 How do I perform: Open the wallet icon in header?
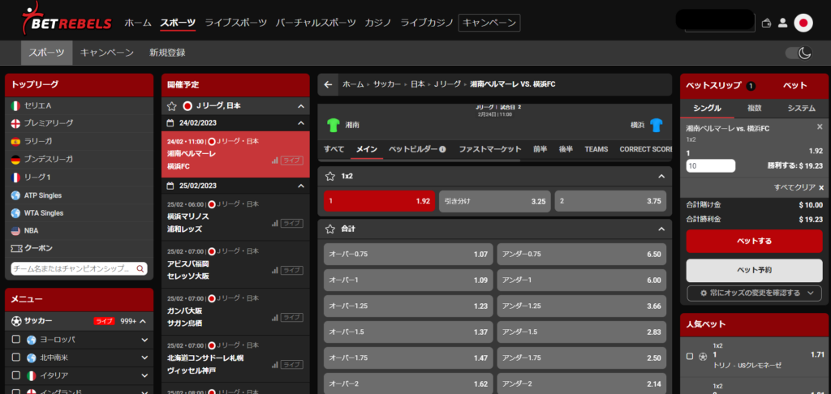pos(766,23)
